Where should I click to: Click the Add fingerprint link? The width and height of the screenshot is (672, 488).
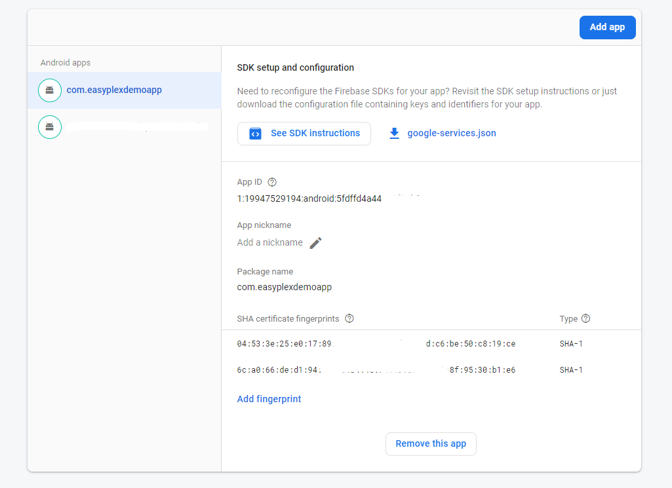[269, 399]
